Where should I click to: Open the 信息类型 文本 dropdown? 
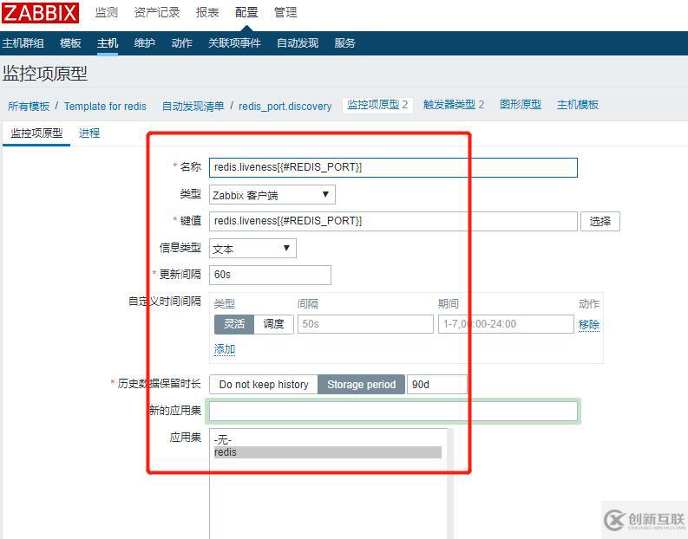coord(252,249)
